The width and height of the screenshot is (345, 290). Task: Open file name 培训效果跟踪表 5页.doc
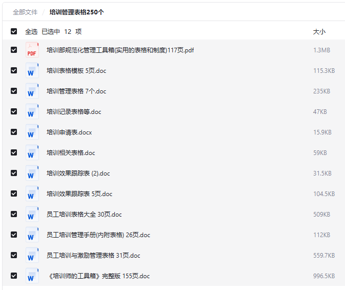(79, 194)
